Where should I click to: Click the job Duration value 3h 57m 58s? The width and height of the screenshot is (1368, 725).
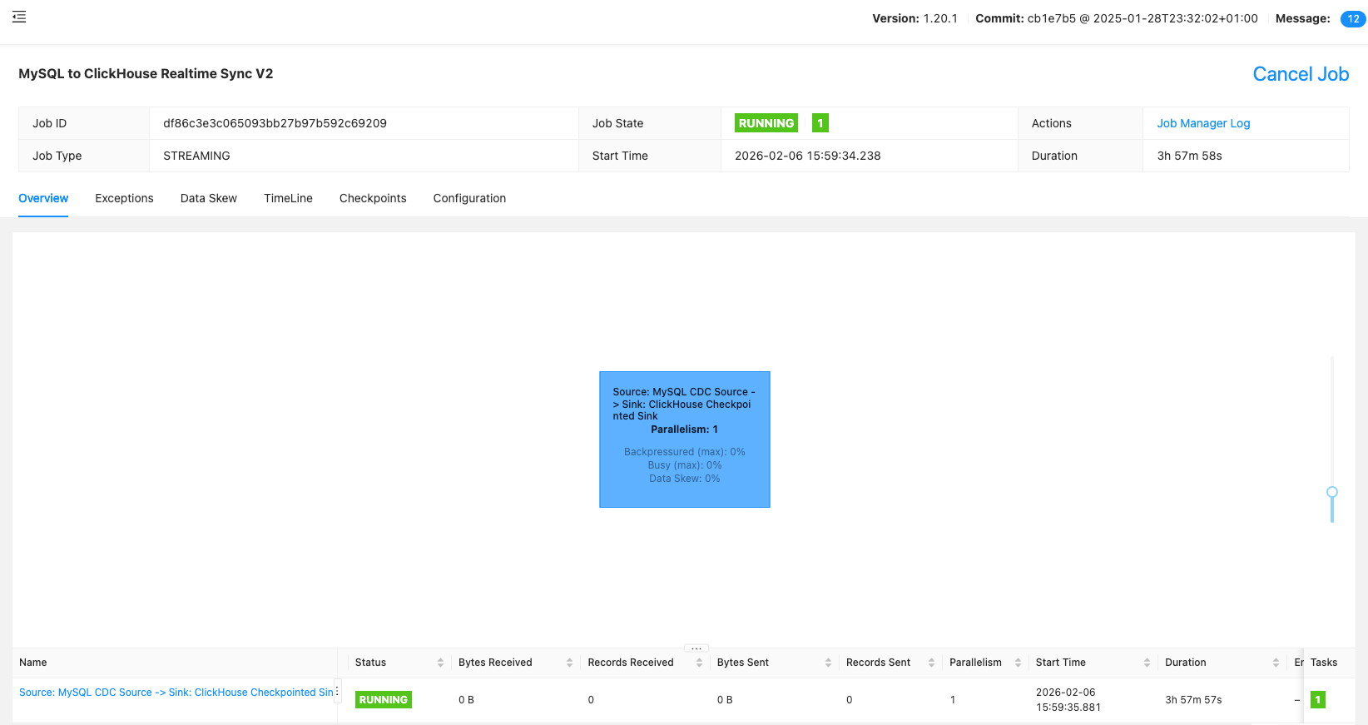pos(1189,156)
